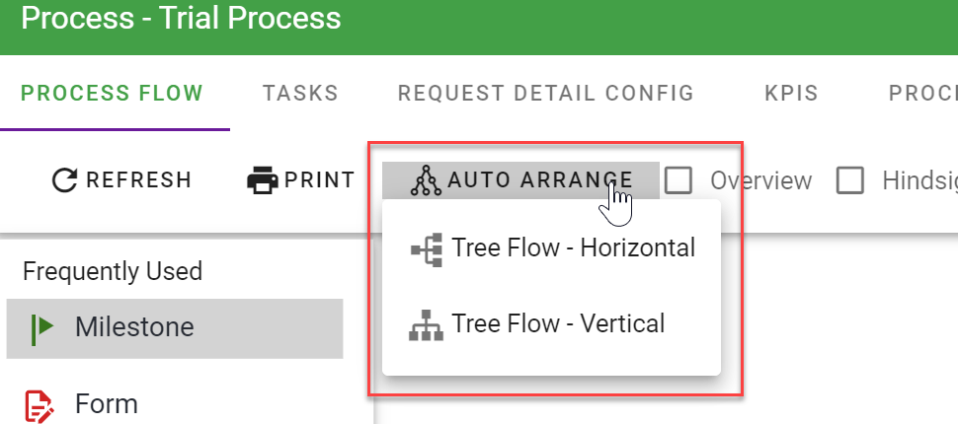
Task: Click the Refresh circular arrow icon
Action: pyautogui.click(x=64, y=179)
